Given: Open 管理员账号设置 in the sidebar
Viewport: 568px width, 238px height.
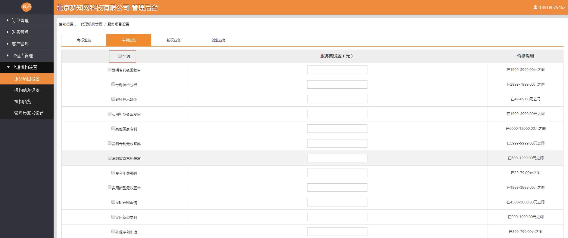Looking at the screenshot, I should (x=27, y=113).
